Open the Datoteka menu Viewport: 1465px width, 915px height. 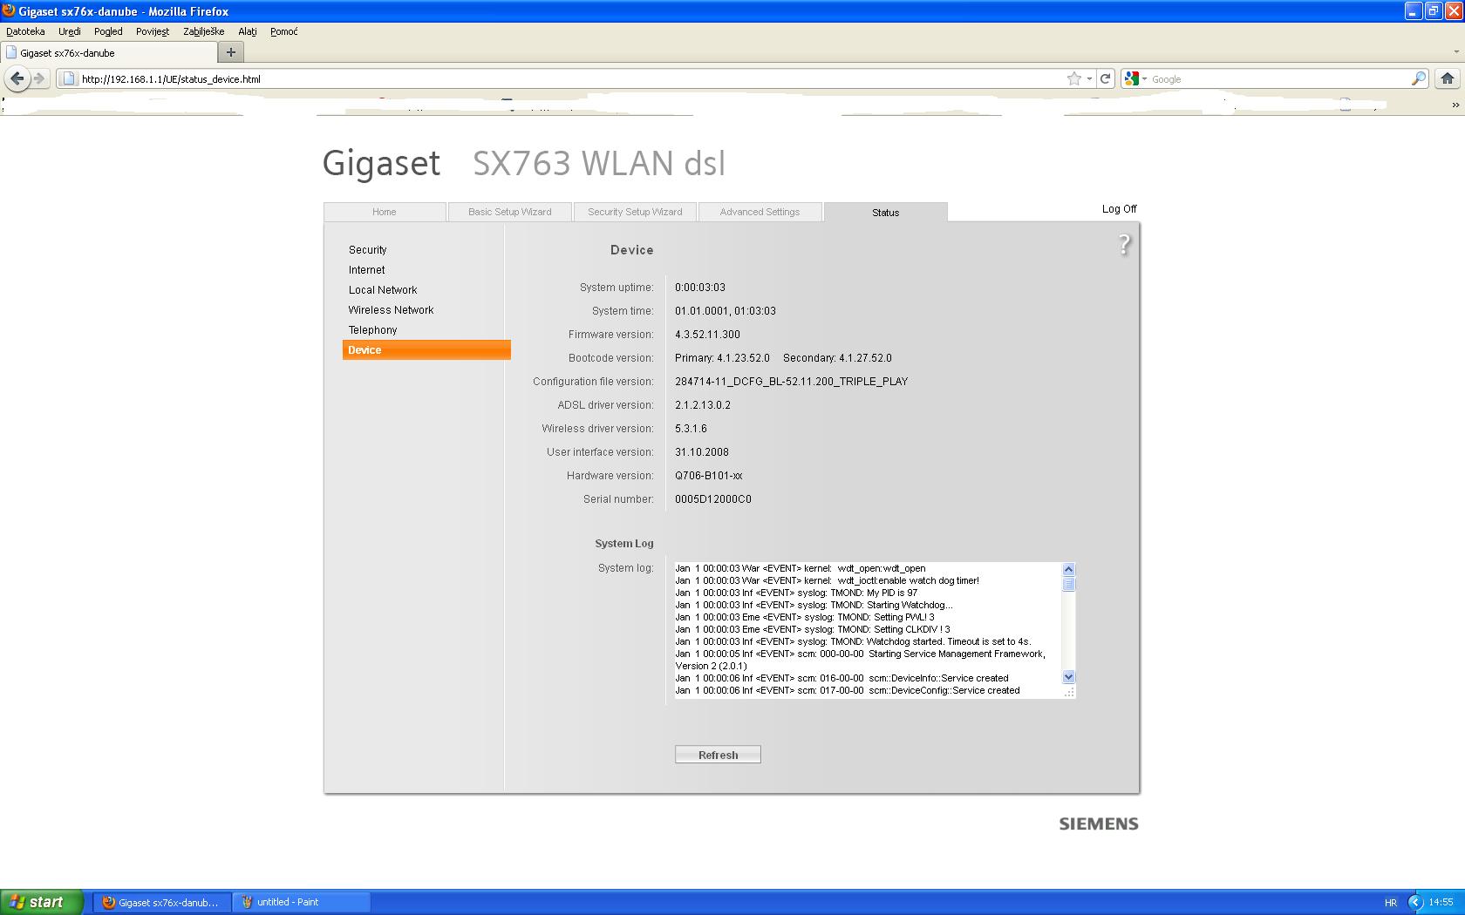(x=25, y=31)
